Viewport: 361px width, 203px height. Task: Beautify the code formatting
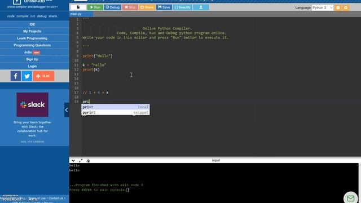point(183,7)
